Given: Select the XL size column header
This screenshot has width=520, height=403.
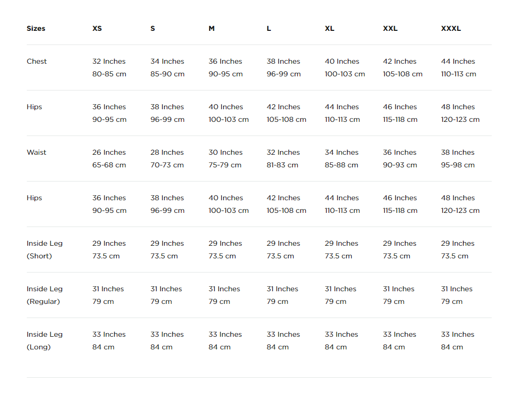Looking at the screenshot, I should (x=329, y=28).
